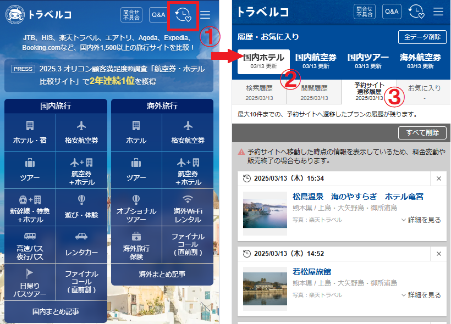The width and height of the screenshot is (451, 324).
Task: Choose 新幹線・特急+ホテル train icon
Action: click(x=30, y=200)
